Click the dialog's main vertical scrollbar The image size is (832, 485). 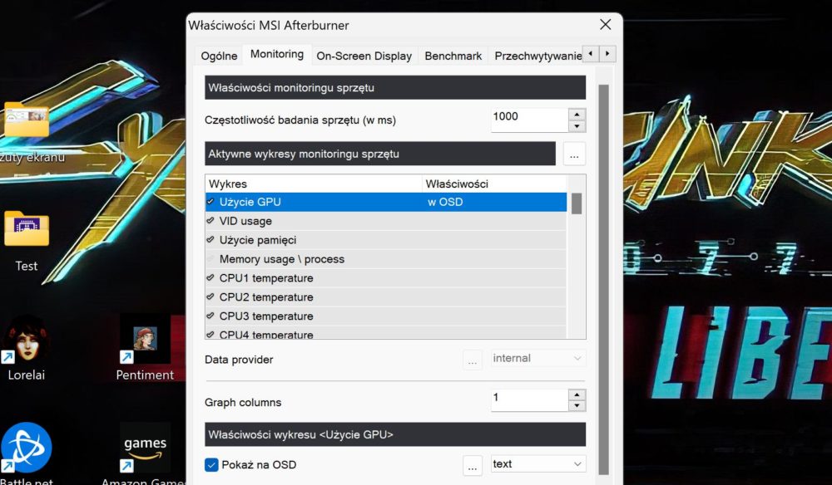click(603, 279)
